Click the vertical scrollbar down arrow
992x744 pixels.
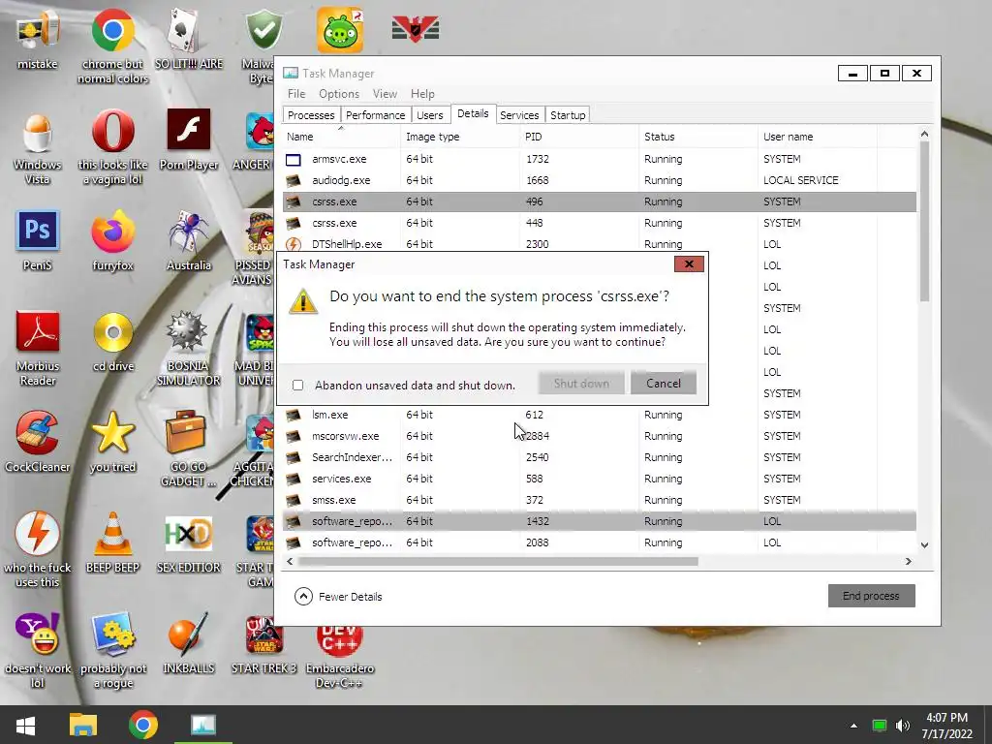[x=924, y=544]
